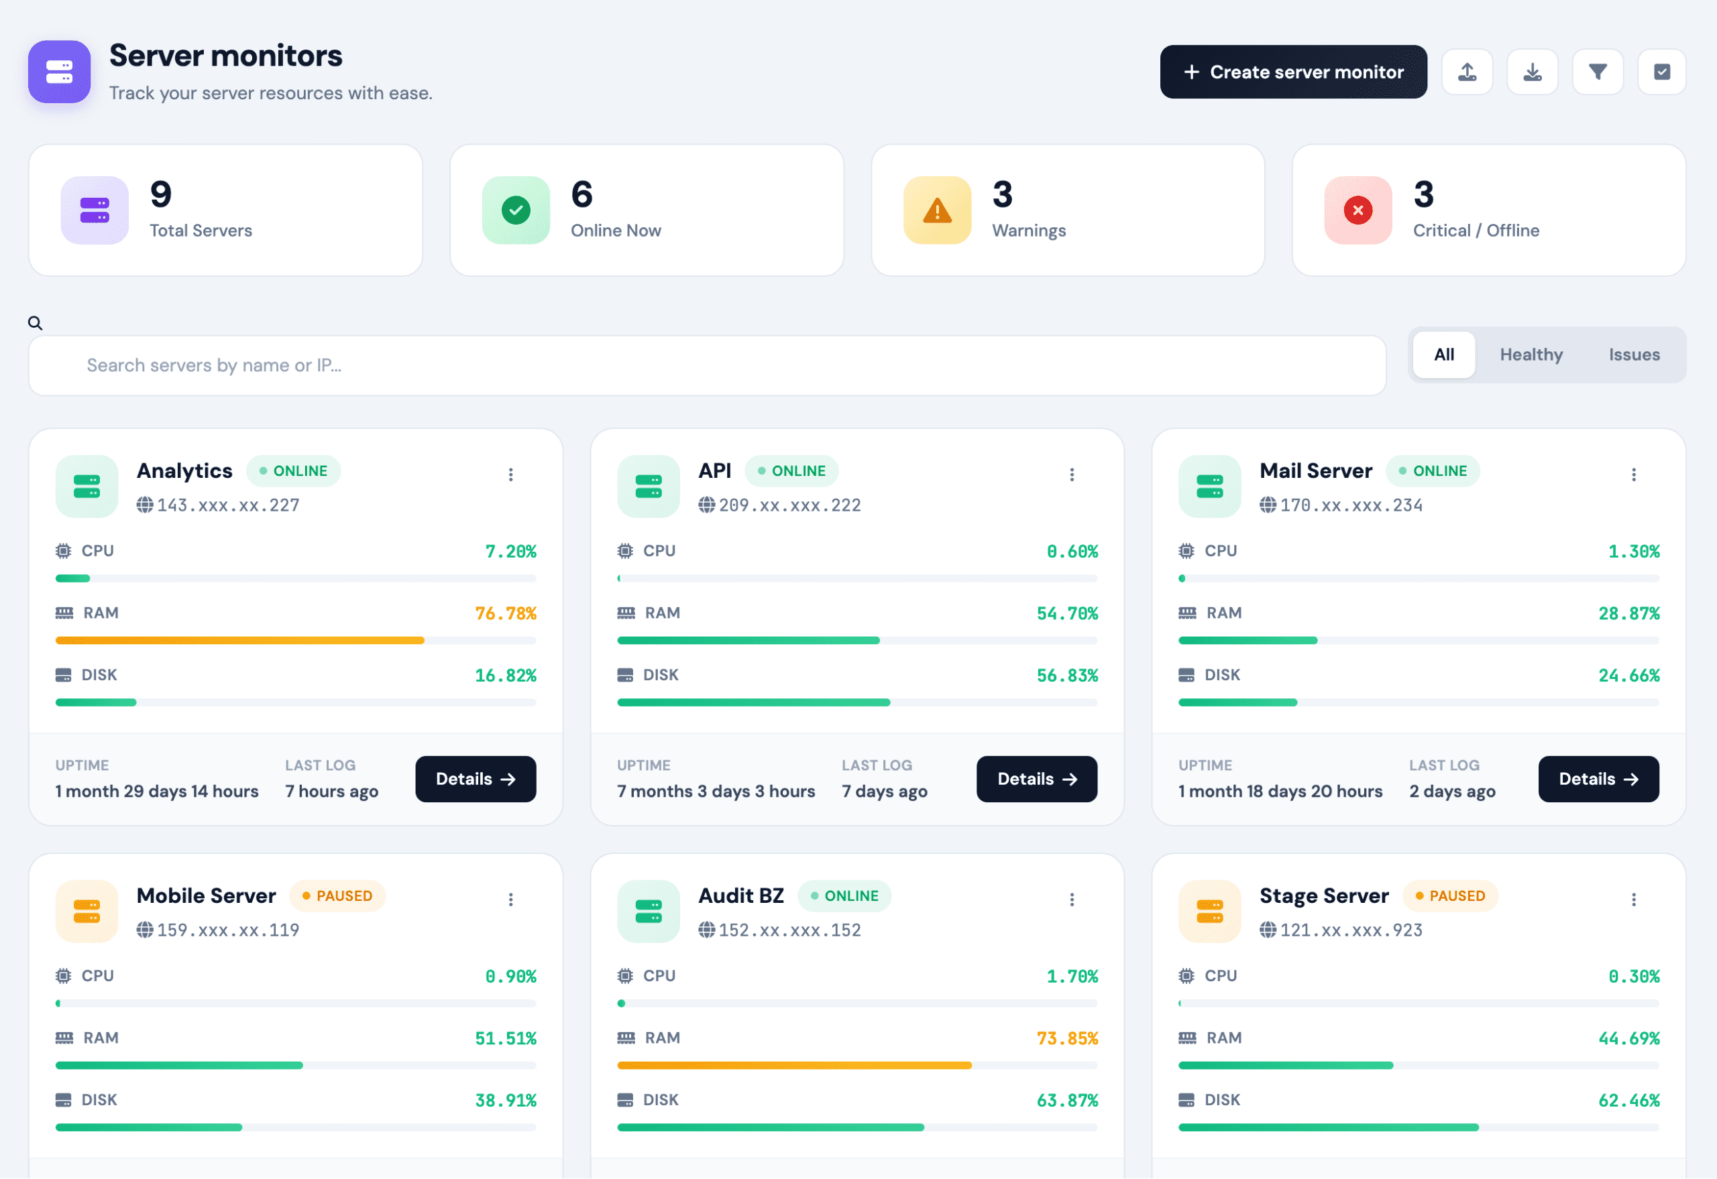Switch to the Issues filter tab

[1633, 355]
